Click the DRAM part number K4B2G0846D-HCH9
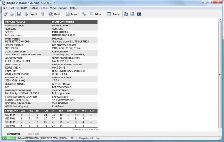The height and width of the screenshot is (142, 224). click(x=63, y=35)
